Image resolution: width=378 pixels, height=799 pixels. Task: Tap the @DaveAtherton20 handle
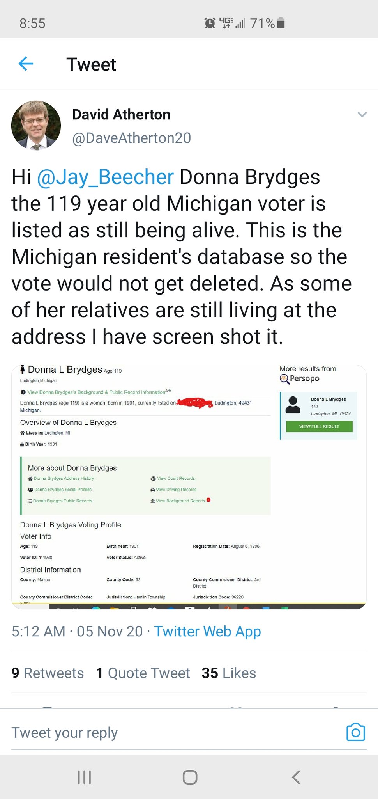[x=132, y=138]
